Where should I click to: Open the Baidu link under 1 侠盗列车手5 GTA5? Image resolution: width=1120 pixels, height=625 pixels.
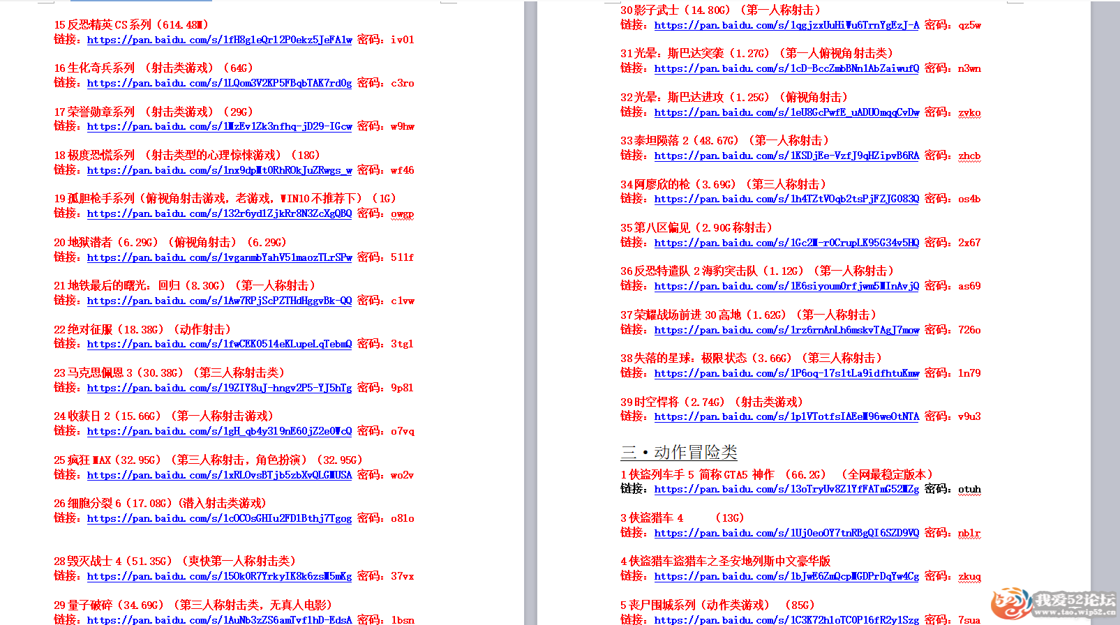[786, 489]
